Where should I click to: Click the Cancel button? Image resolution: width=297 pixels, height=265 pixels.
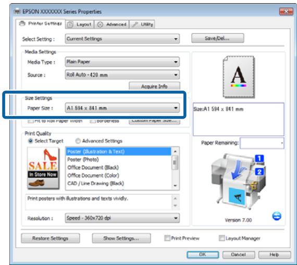pyautogui.click(x=239, y=255)
